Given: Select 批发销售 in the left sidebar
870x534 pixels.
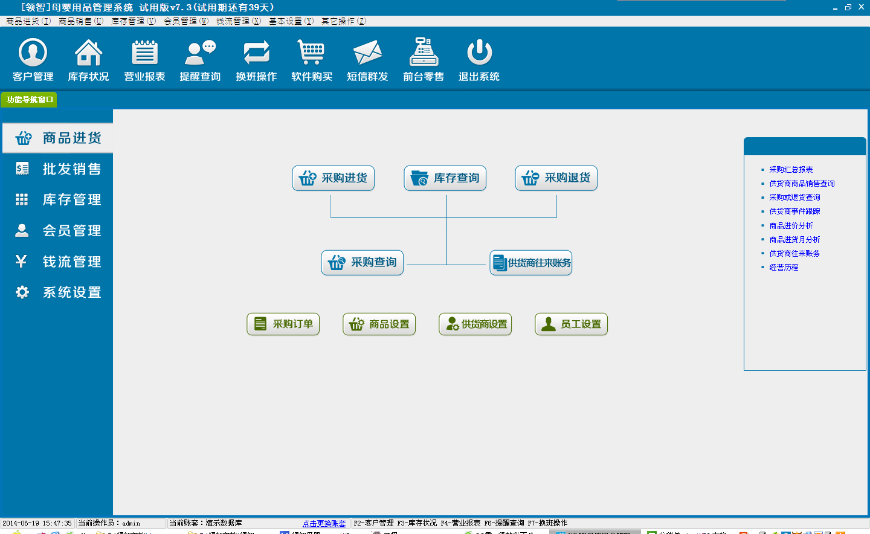Looking at the screenshot, I should pos(58,169).
